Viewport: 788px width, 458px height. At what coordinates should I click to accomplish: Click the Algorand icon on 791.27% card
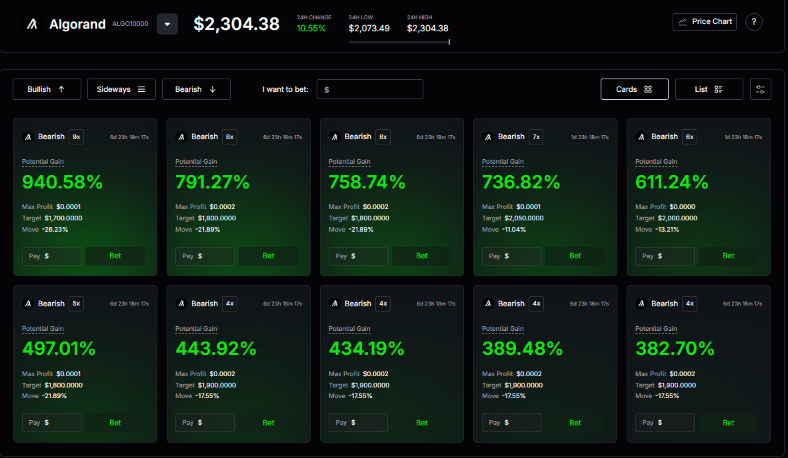[x=181, y=137]
